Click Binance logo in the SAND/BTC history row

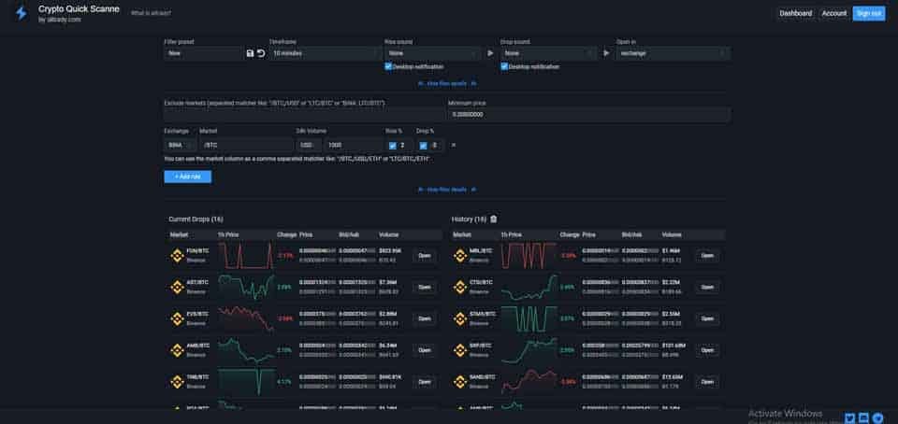[x=460, y=381]
